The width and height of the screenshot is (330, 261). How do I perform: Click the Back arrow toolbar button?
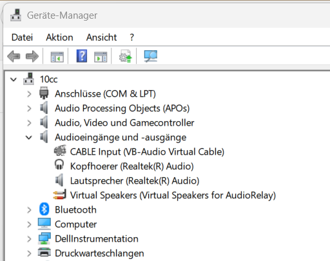pyautogui.click(x=14, y=56)
